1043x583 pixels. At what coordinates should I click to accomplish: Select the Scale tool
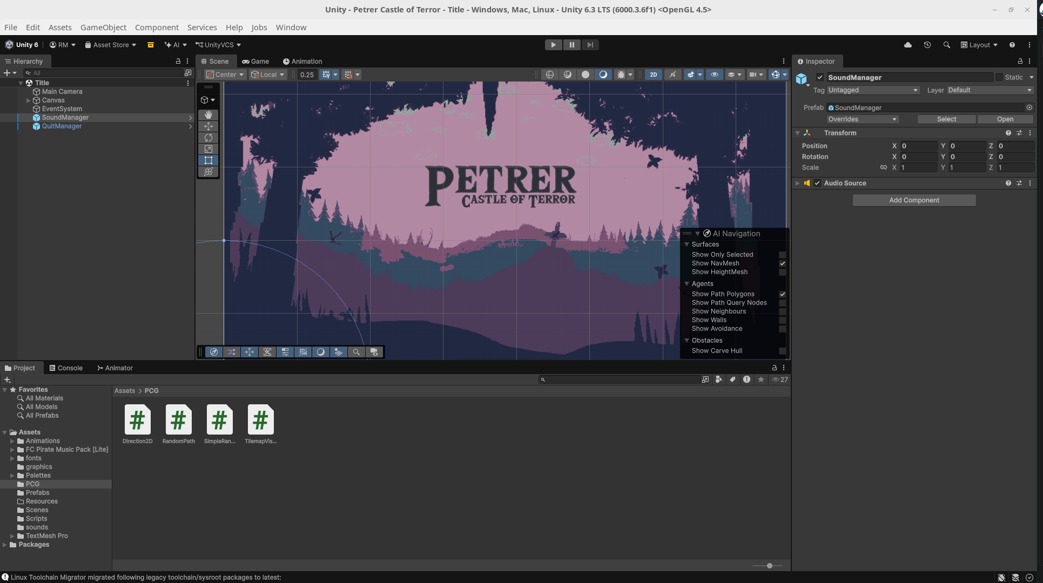pos(208,149)
